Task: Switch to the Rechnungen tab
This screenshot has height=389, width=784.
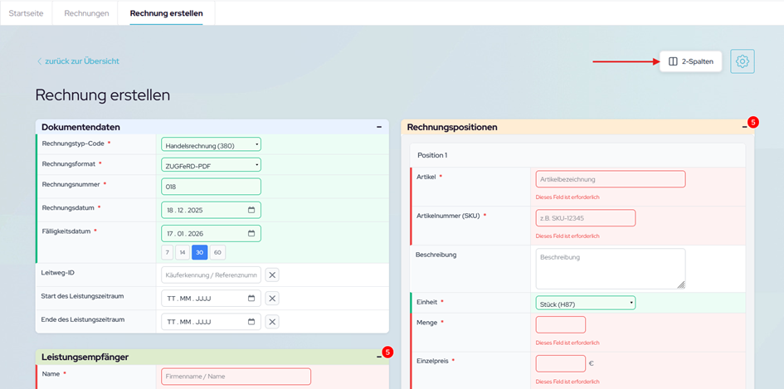Action: (x=85, y=12)
